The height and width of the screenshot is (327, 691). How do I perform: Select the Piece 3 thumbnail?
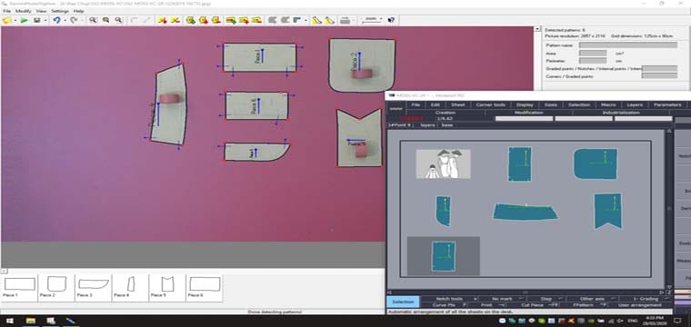tap(94, 287)
